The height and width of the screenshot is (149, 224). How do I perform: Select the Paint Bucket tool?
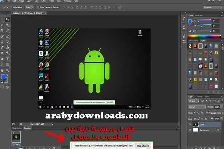[x=8, y=47]
